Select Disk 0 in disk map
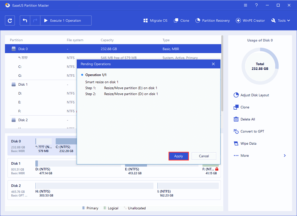 (18, 146)
